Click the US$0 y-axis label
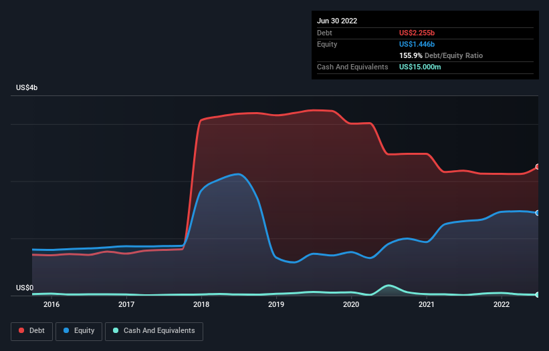549x351 pixels. pyautogui.click(x=25, y=288)
